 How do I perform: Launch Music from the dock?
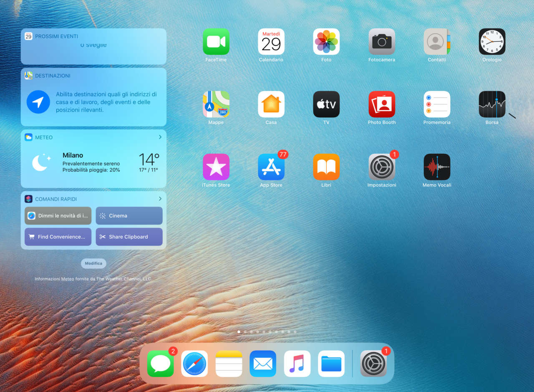click(x=297, y=364)
